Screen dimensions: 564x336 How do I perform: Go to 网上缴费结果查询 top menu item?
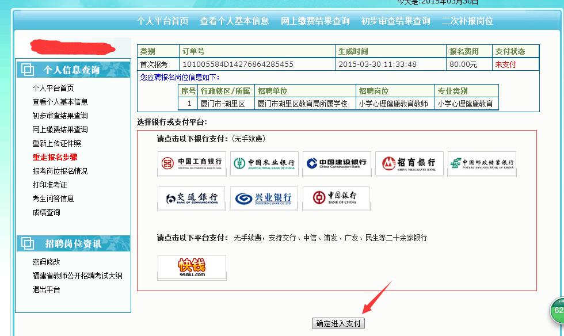coord(315,21)
